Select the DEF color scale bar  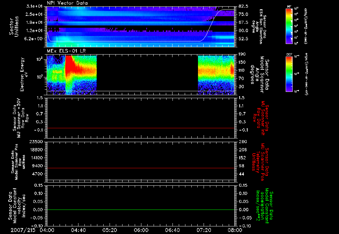tap(289, 74)
